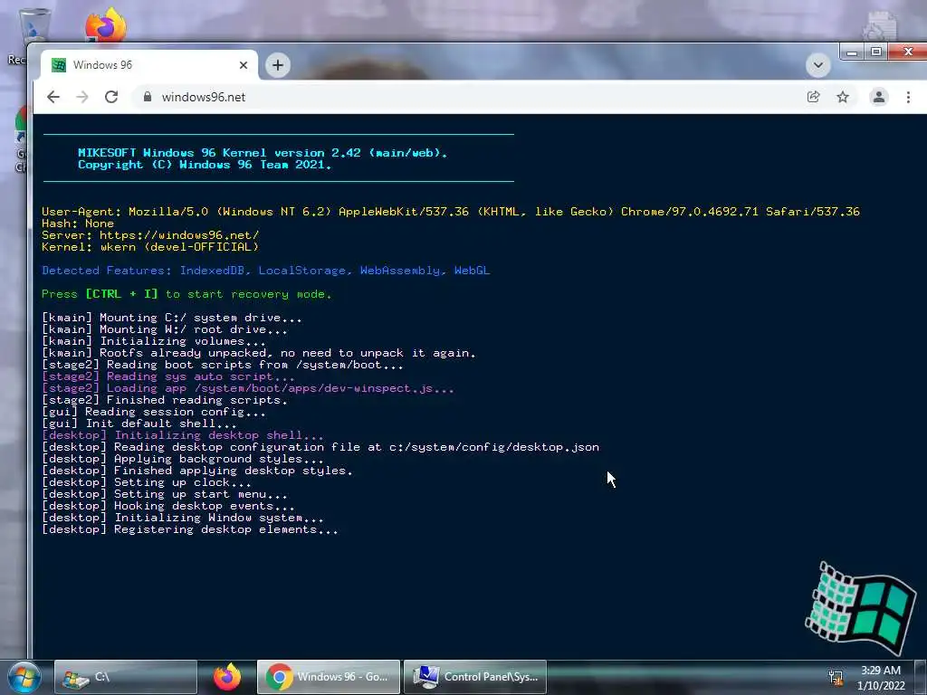Reload the windows96.net page
927x695 pixels.
click(x=111, y=97)
